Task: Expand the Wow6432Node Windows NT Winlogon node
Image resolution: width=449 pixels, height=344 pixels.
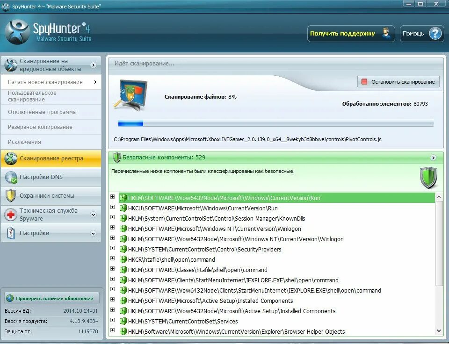Action: (113, 238)
